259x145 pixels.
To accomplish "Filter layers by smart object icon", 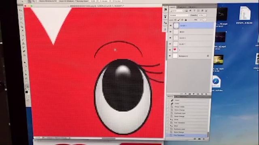I will click(202, 11).
